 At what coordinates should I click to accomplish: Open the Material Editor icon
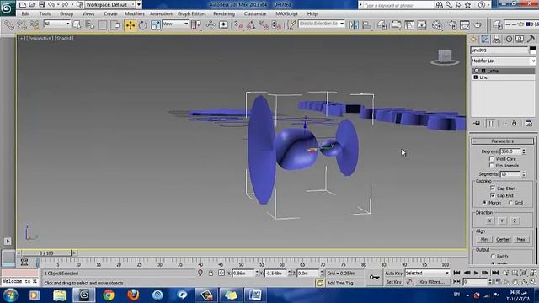437,25
